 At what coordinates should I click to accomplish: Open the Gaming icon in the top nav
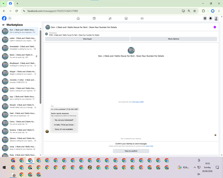pos(142,18)
